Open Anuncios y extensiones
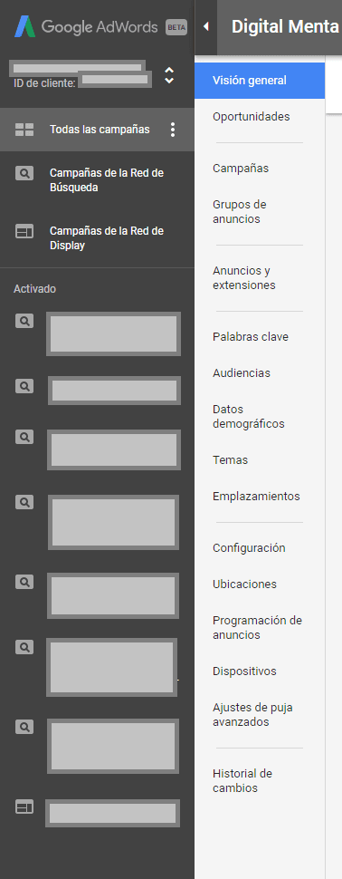342x879 pixels. 244,277
